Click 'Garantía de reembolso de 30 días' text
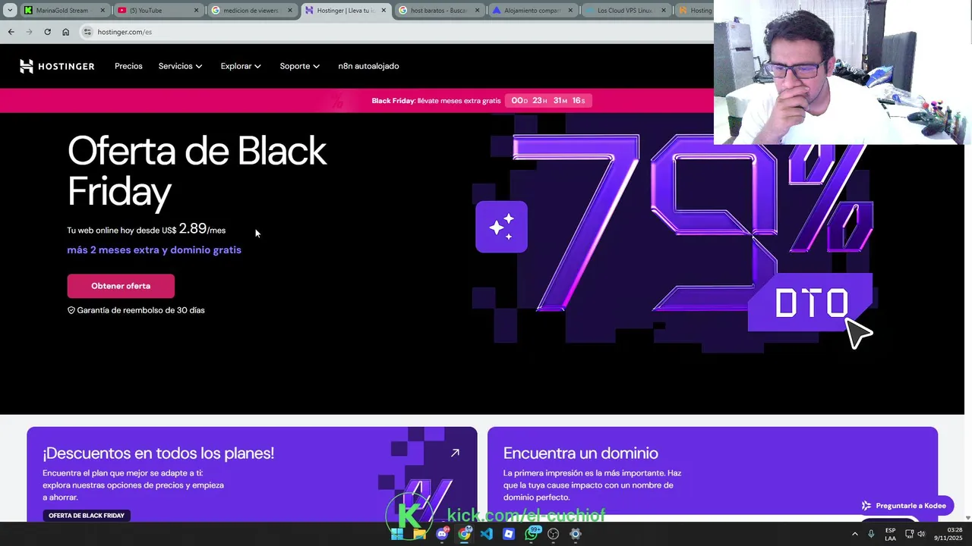 click(140, 310)
